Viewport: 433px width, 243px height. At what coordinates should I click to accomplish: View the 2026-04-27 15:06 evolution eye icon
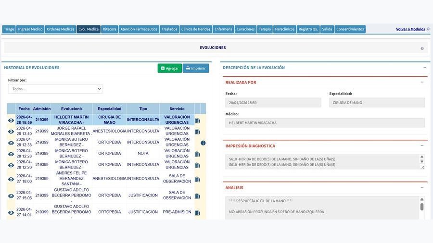coord(11,196)
